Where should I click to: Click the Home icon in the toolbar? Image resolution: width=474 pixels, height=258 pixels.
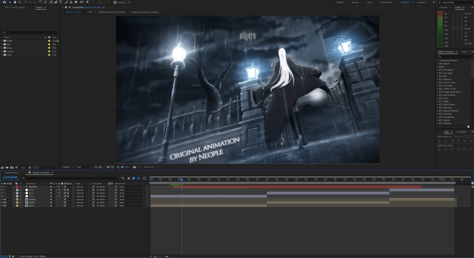pyautogui.click(x=4, y=2)
